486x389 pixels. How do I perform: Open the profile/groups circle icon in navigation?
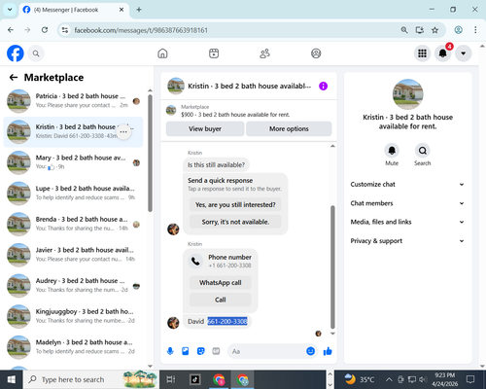tap(316, 53)
